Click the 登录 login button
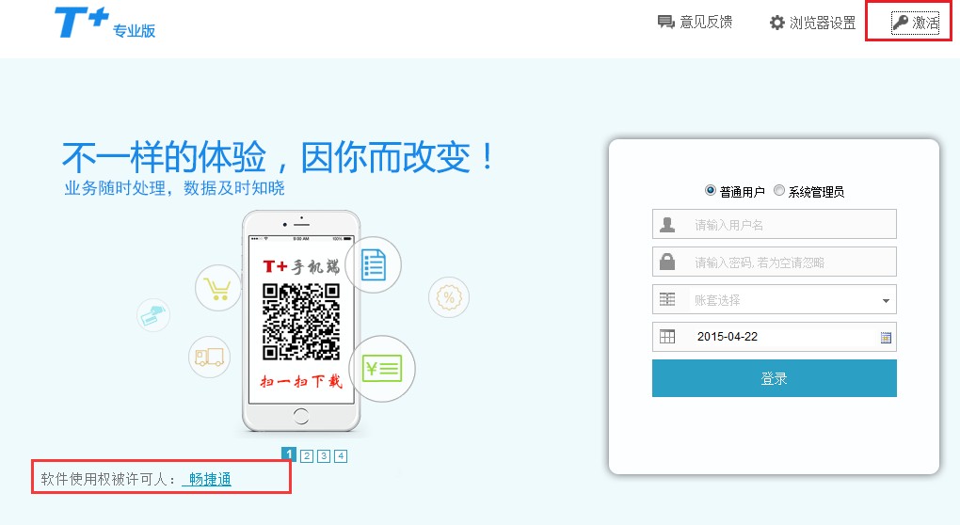This screenshot has width=960, height=525. point(774,378)
